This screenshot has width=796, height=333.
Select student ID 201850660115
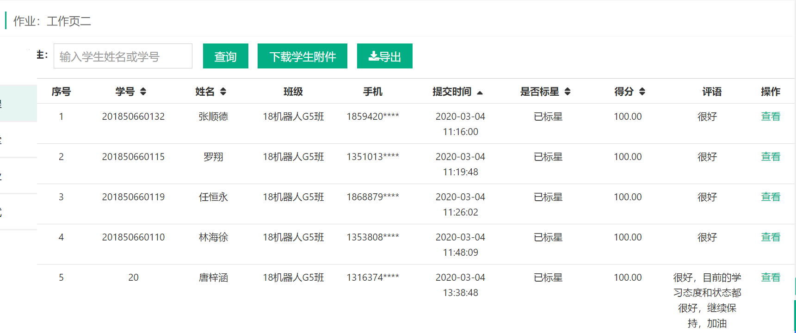(x=133, y=157)
